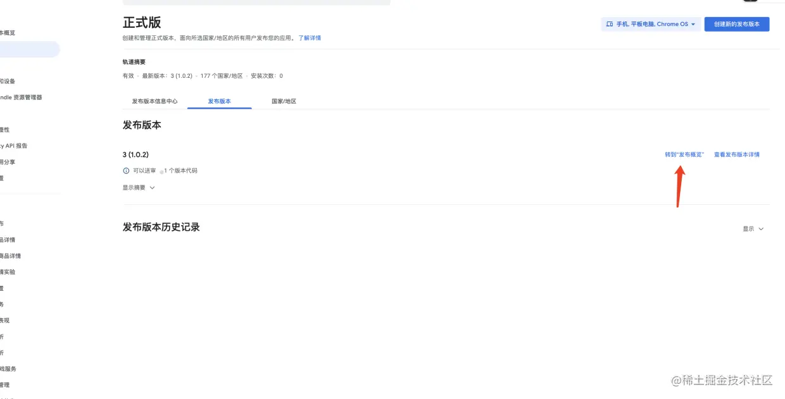This screenshot has width=785, height=399.
Task: Open the sidebar entry ending in 戏服务
Action: click(x=8, y=369)
